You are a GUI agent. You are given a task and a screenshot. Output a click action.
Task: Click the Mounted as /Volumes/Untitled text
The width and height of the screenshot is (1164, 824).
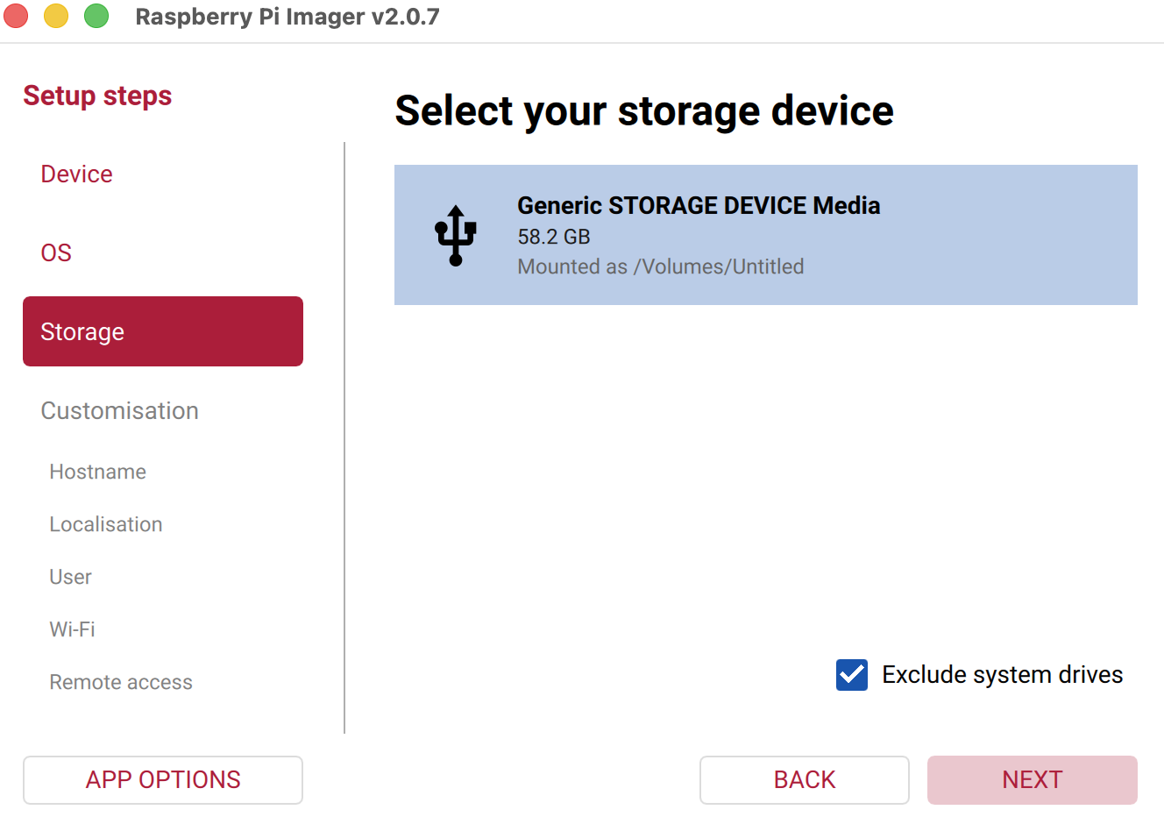click(661, 266)
